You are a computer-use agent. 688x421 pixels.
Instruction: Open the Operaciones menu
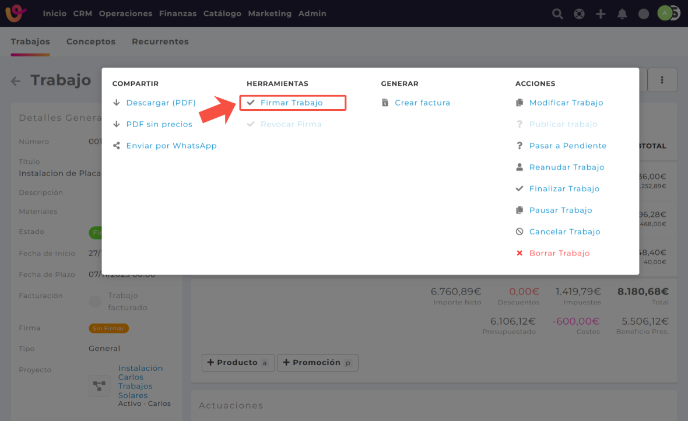coord(125,13)
